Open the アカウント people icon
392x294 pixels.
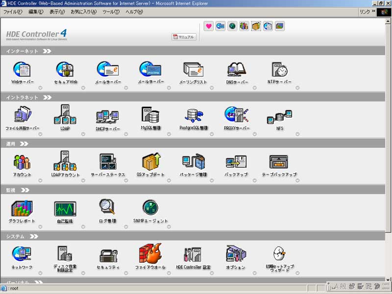22,162
